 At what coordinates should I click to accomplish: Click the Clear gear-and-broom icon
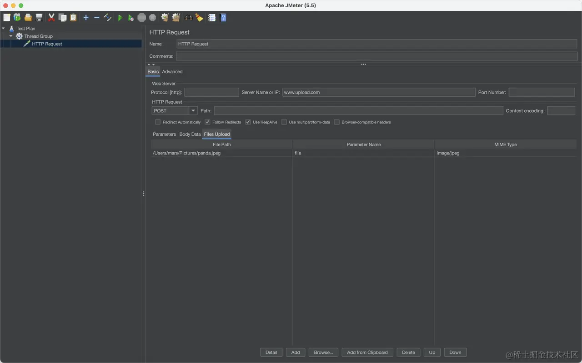pyautogui.click(x=165, y=18)
